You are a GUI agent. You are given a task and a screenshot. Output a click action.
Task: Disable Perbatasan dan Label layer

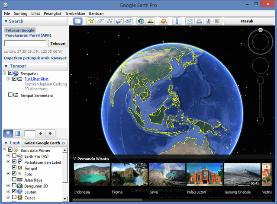(14, 162)
